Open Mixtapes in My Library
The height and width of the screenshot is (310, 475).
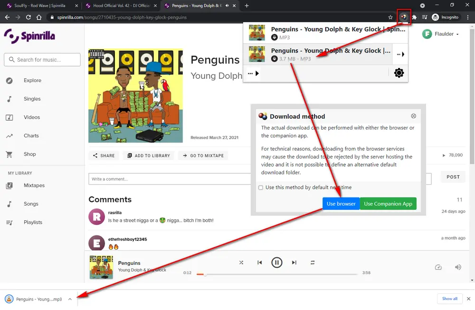[x=34, y=185]
